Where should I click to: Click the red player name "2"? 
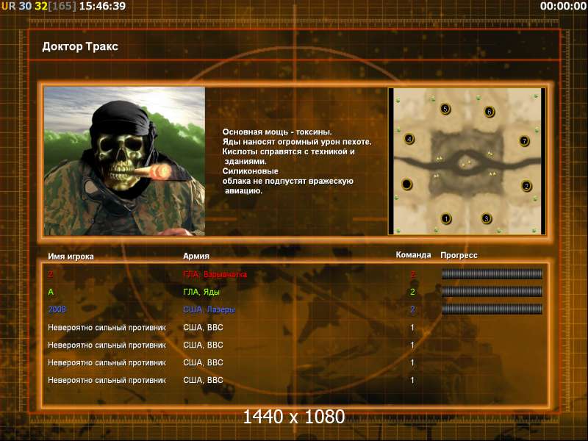50,274
